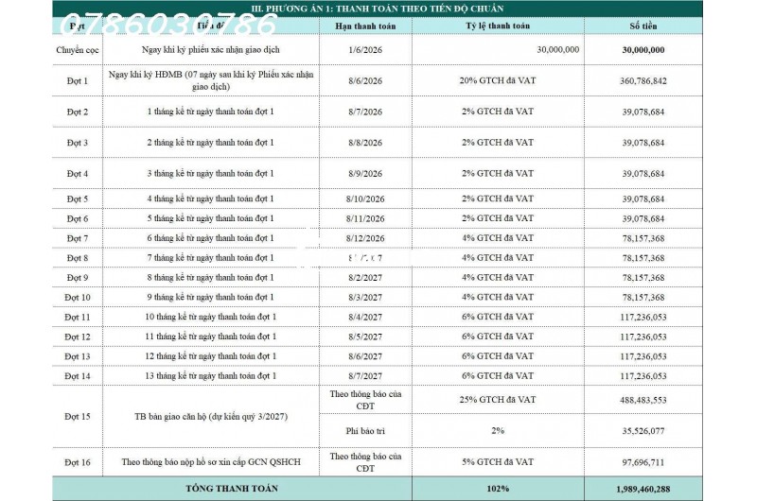Click the '2%' maintenance fee rate cell
Screen dimensions: 757x501
(498, 431)
